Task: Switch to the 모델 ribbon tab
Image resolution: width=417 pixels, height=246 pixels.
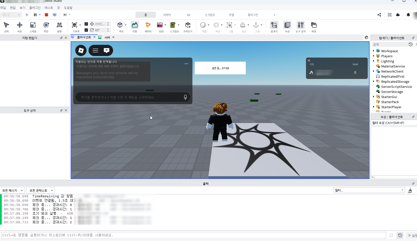Action: coord(231,15)
